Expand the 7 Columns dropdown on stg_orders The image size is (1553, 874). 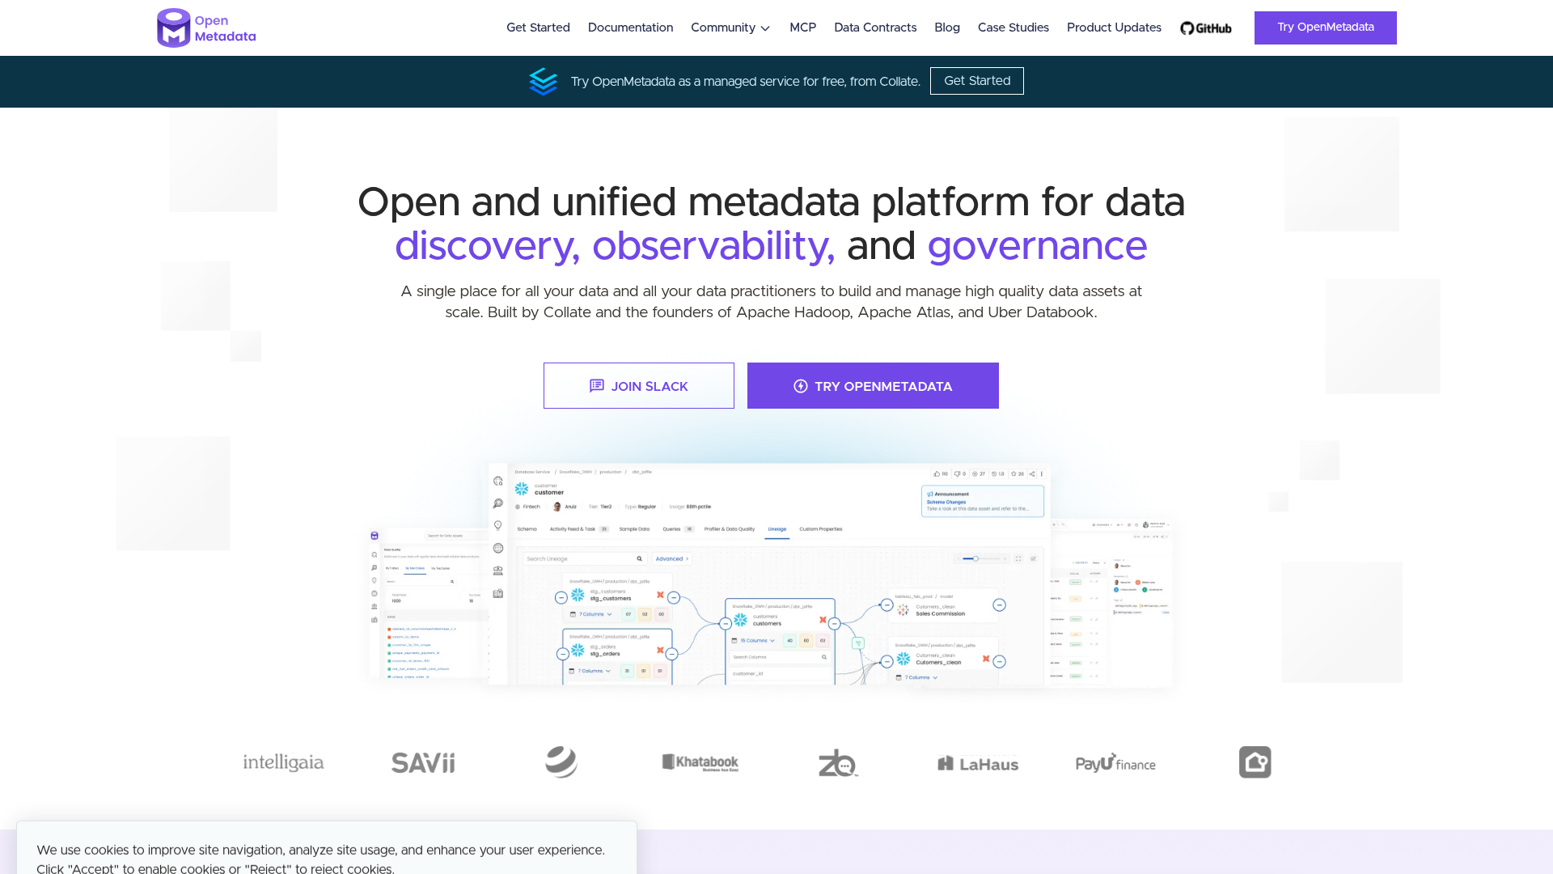594,671
